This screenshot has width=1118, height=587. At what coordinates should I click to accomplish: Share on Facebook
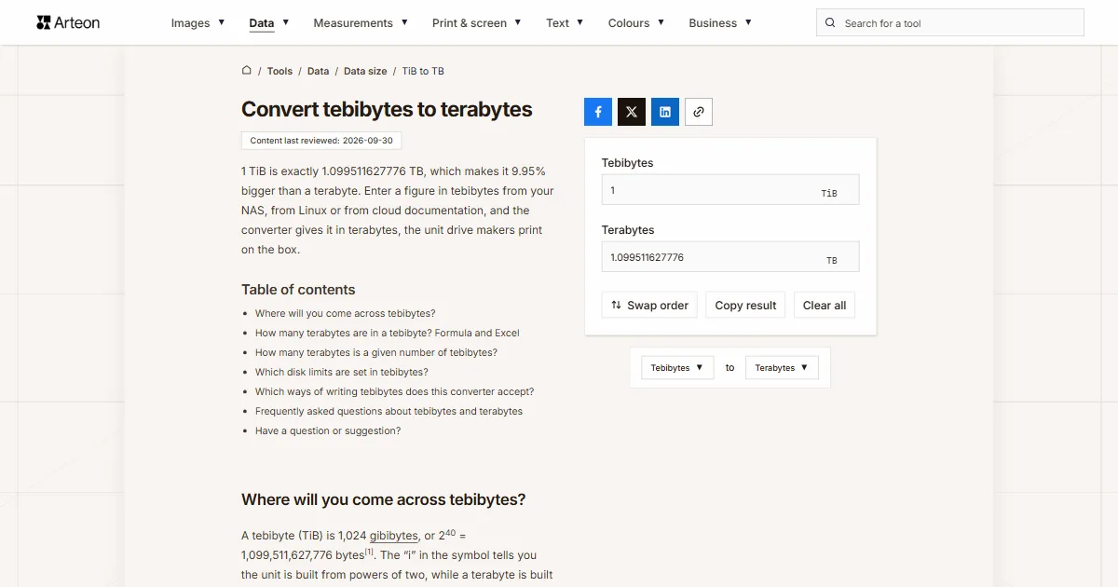coord(598,112)
